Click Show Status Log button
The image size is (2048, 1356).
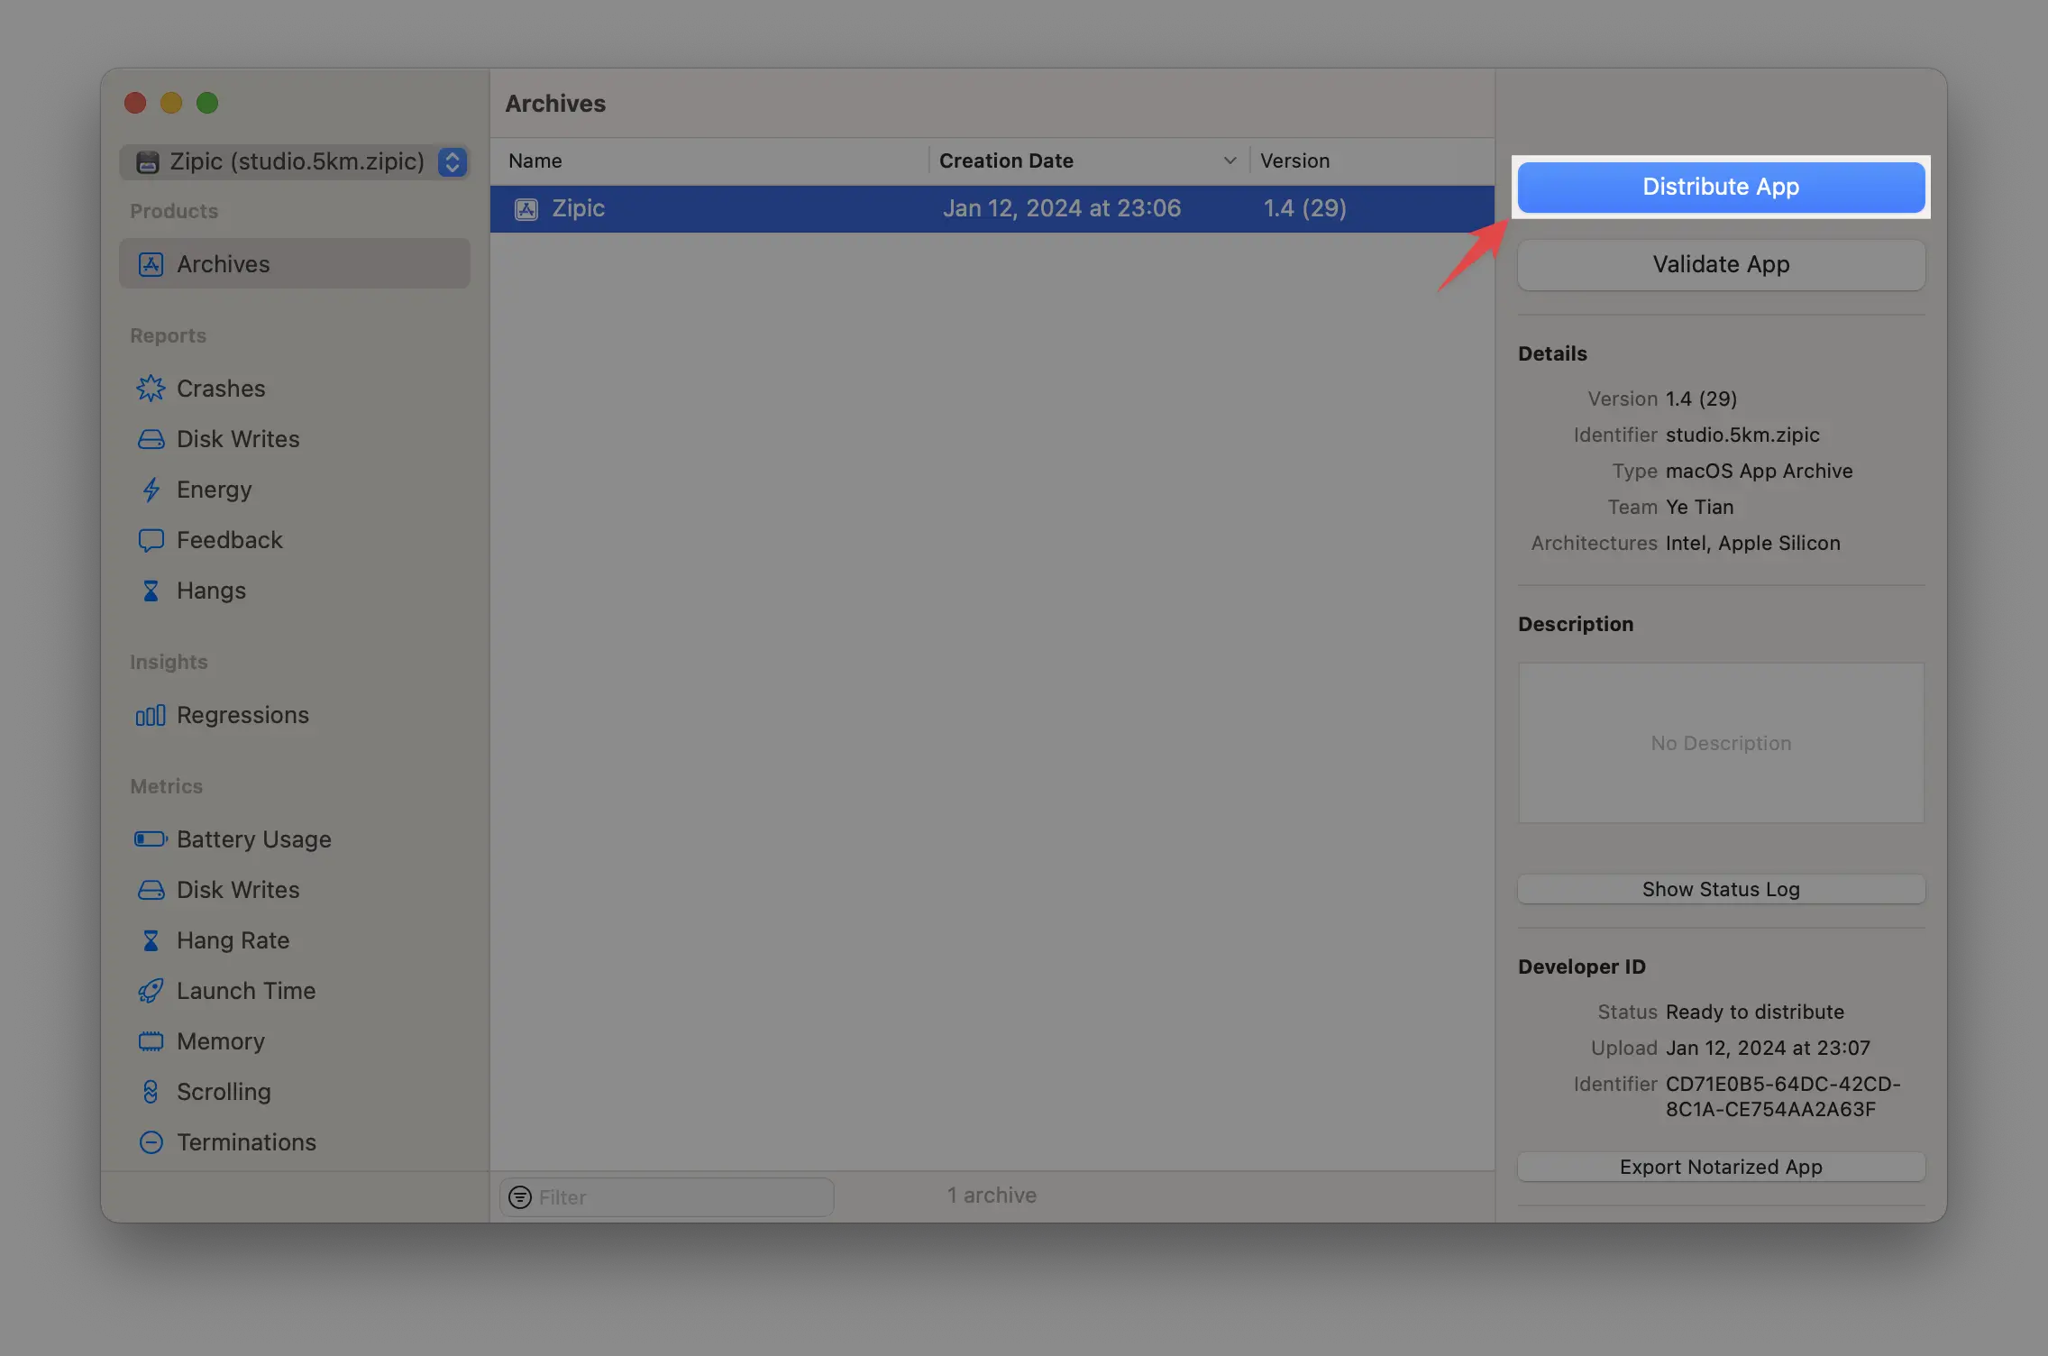1721,889
